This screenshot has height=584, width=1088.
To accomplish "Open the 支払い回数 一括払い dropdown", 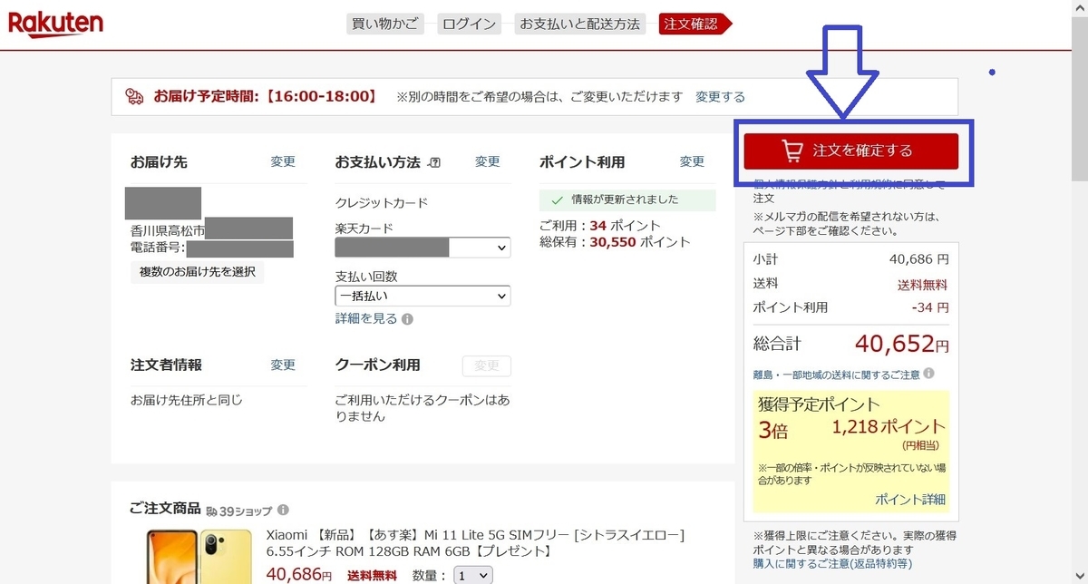I will [x=423, y=296].
